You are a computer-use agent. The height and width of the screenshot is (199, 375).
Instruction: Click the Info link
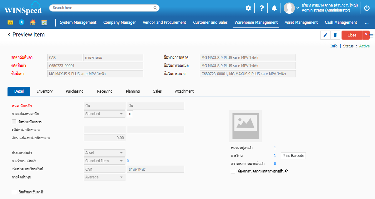[x=334, y=46]
